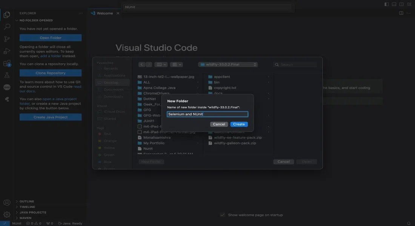Image resolution: width=415 pixels, height=226 pixels.
Task: Open the Testing flask icon view
Action: click(7, 75)
